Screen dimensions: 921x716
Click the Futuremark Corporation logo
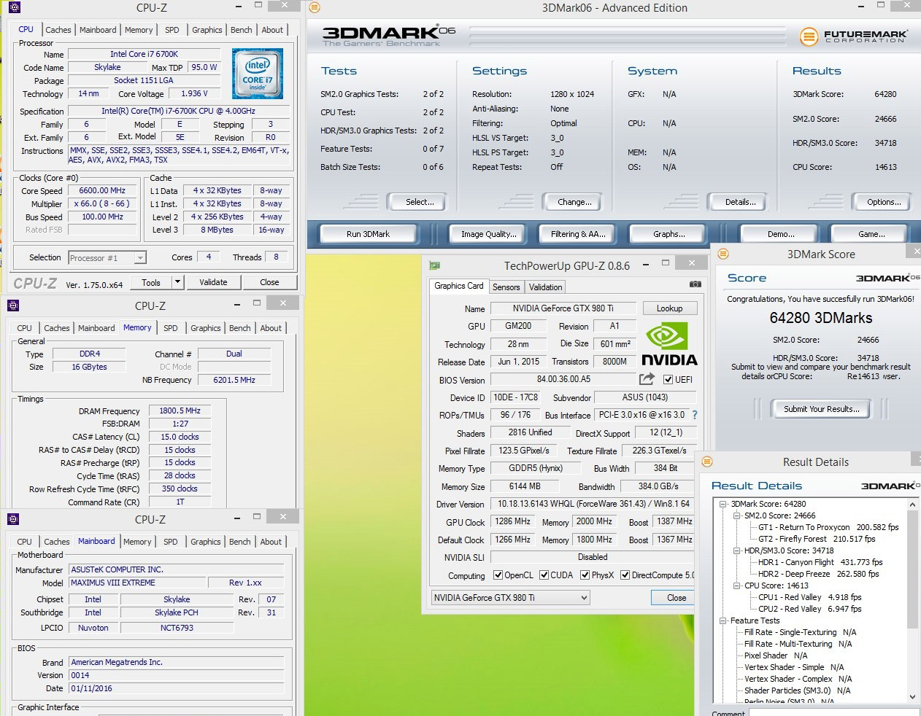[854, 36]
